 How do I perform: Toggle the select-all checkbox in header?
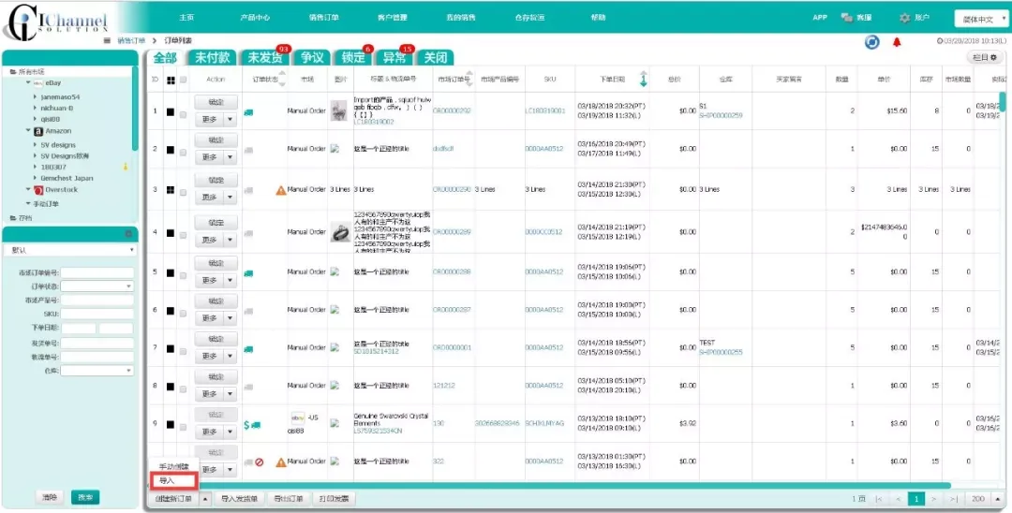184,80
